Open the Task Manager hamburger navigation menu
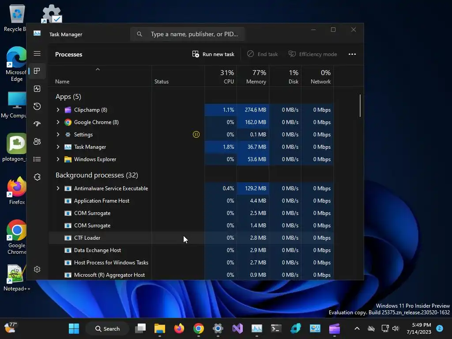Viewport: 452px width, 339px height. pyautogui.click(x=37, y=53)
